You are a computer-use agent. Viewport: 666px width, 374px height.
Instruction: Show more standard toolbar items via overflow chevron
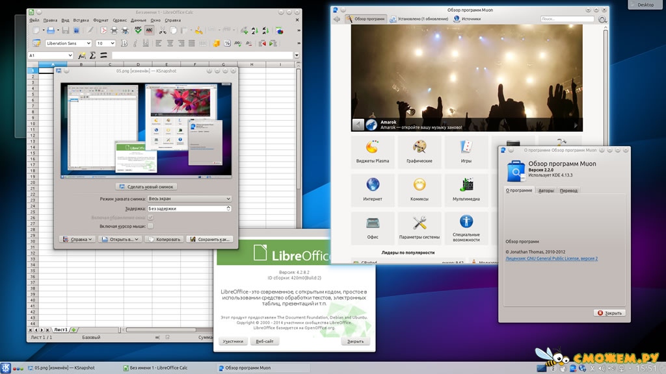click(x=299, y=31)
